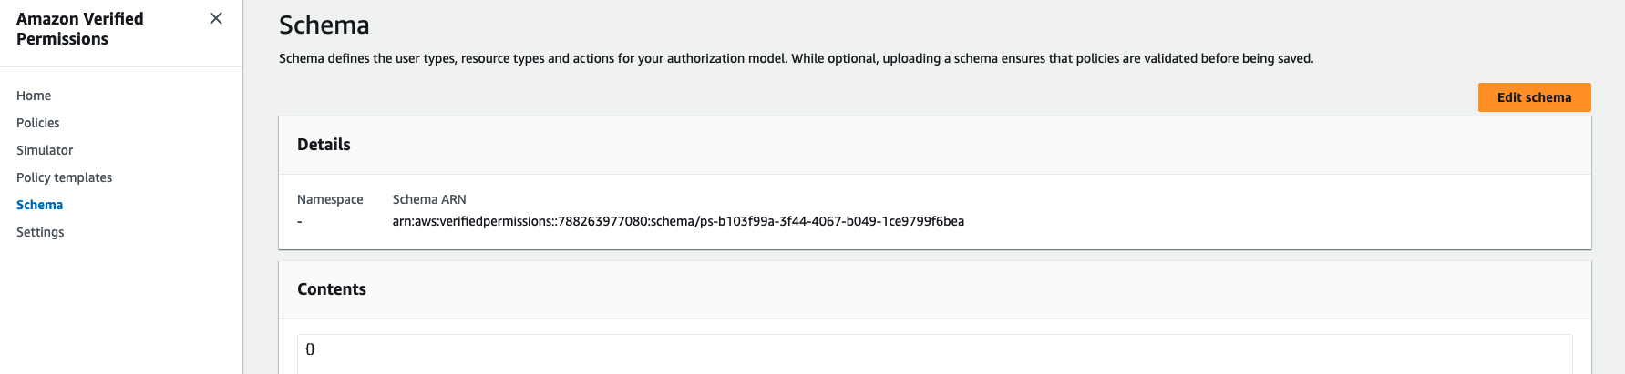Click the ps-b103f99a policy store ID
Image resolution: width=1625 pixels, height=374 pixels.
coord(831,221)
